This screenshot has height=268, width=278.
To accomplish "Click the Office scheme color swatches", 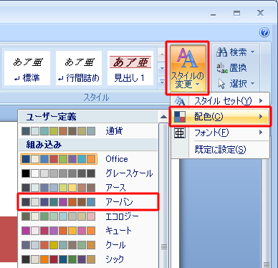I will [x=59, y=159].
